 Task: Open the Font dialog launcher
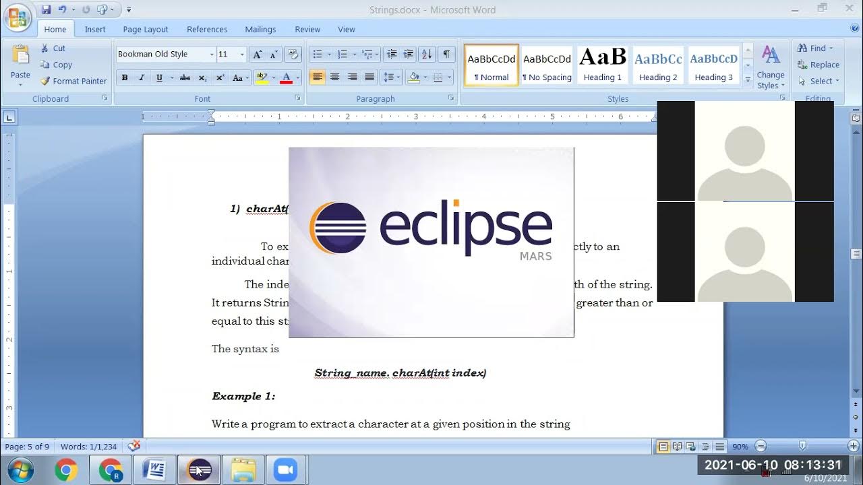tap(298, 98)
